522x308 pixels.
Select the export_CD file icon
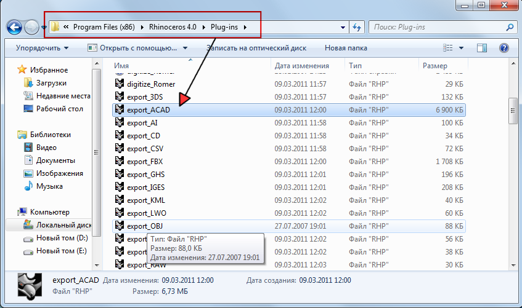point(120,135)
